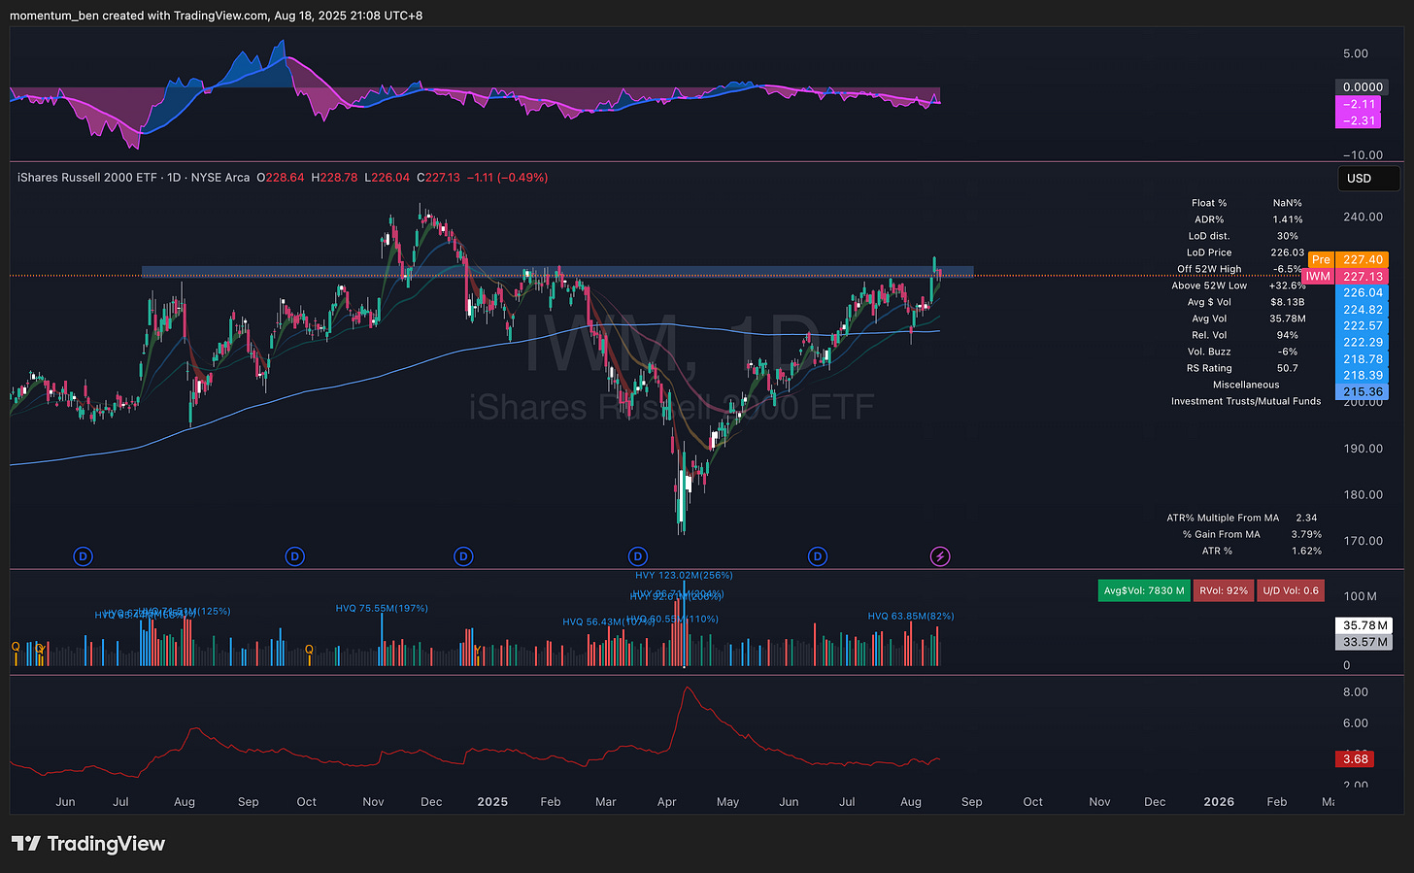Image resolution: width=1414 pixels, height=873 pixels.
Task: Click the magenta −2.11 oscillator tag
Action: coord(1359,104)
